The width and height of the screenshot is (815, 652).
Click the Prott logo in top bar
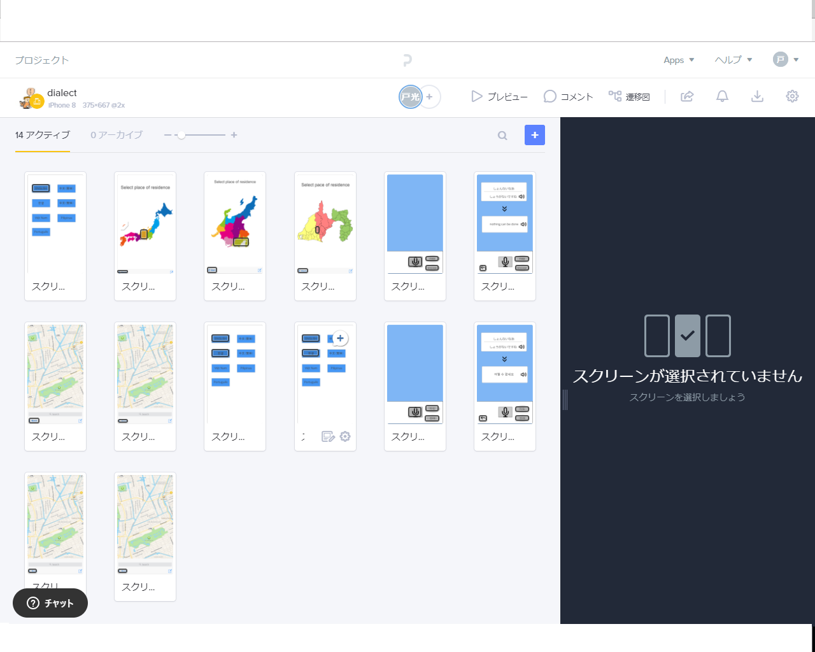tap(407, 60)
